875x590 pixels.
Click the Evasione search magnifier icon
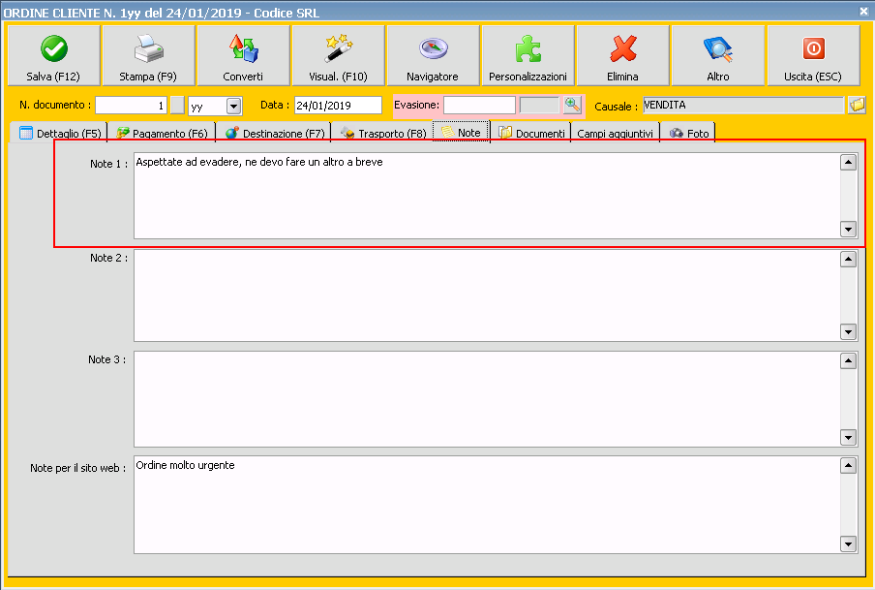pyautogui.click(x=573, y=105)
